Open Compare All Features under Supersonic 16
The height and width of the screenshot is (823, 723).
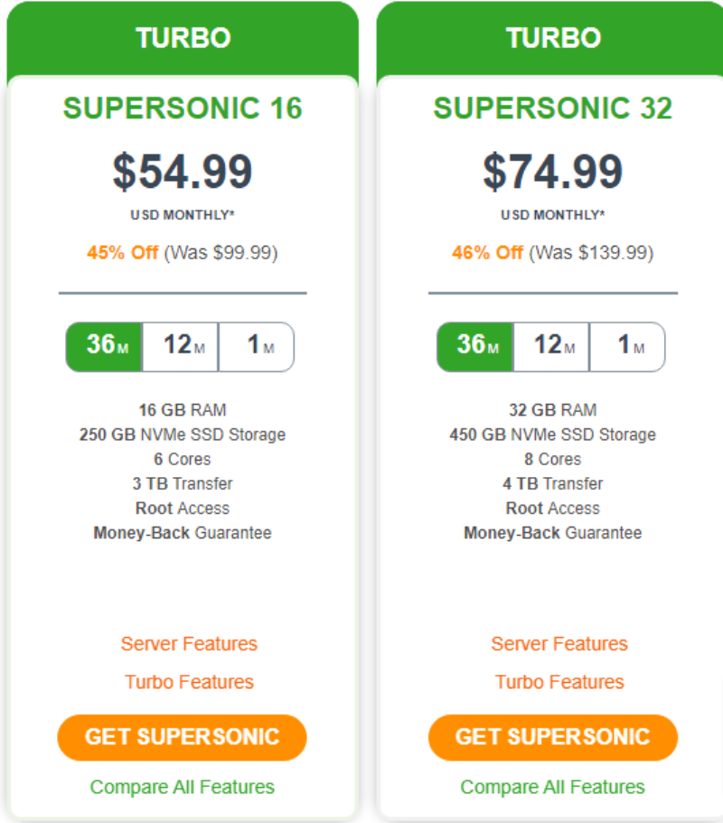(x=183, y=787)
